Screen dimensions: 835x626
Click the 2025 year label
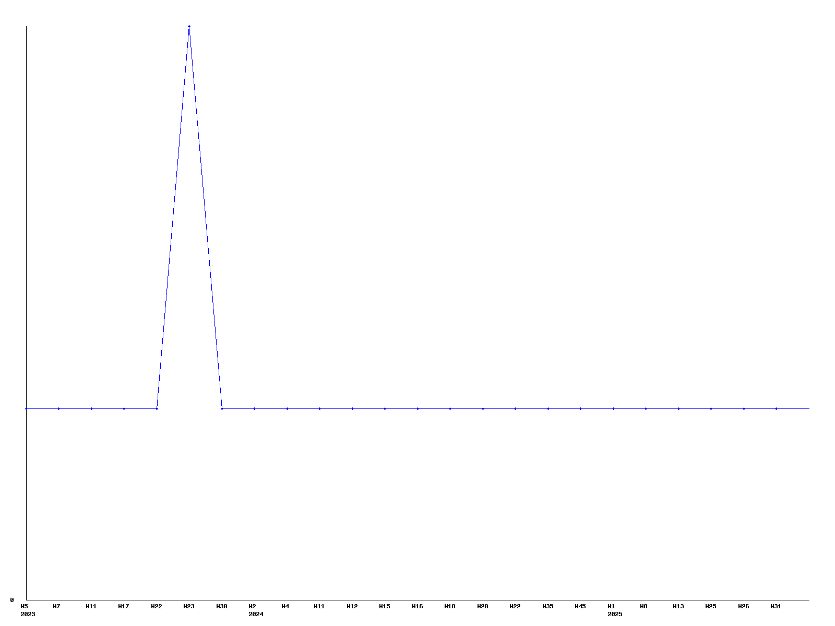click(615, 614)
